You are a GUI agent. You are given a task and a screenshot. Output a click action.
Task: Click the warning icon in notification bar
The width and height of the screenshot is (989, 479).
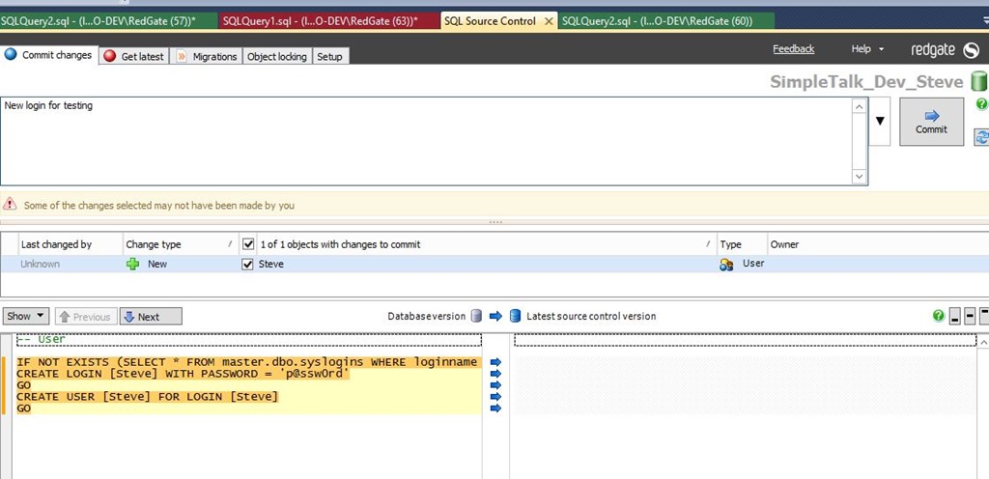11,205
